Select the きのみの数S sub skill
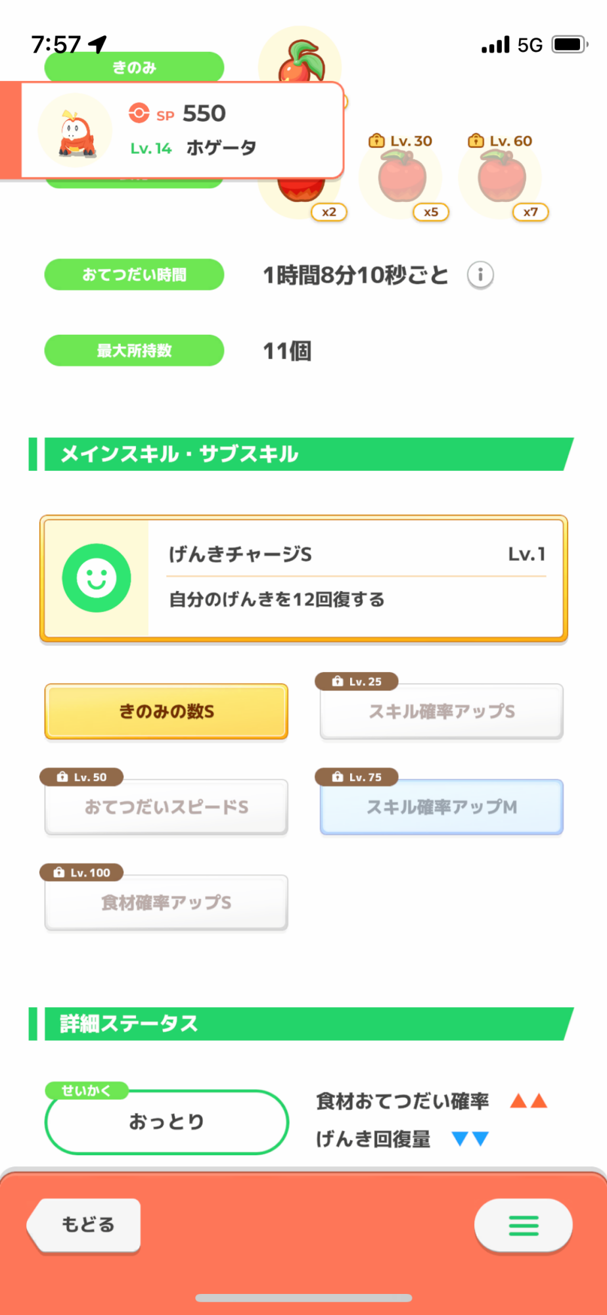 (166, 711)
